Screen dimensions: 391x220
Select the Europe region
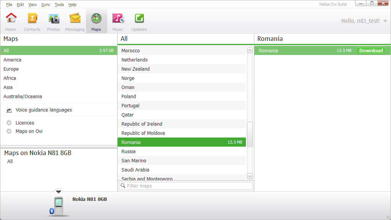pos(59,69)
